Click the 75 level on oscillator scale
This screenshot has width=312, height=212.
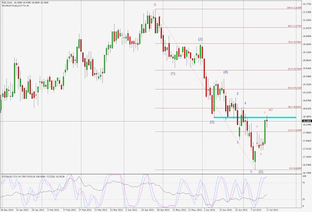pyautogui.click(x=304, y=183)
